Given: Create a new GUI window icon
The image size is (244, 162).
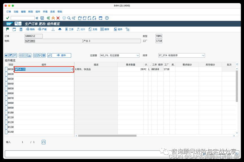Looking at the screenshot, I should 101,18.
